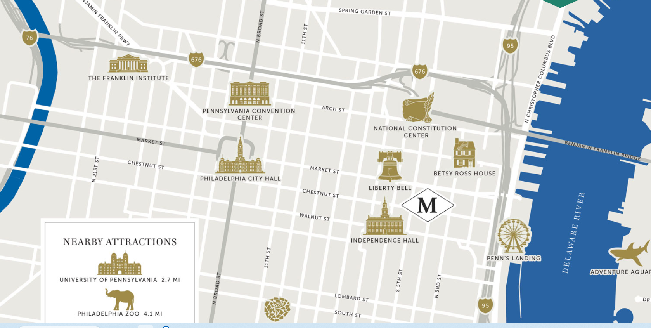Click the Liberty Bell icon
The width and height of the screenshot is (651, 328).
[390, 166]
